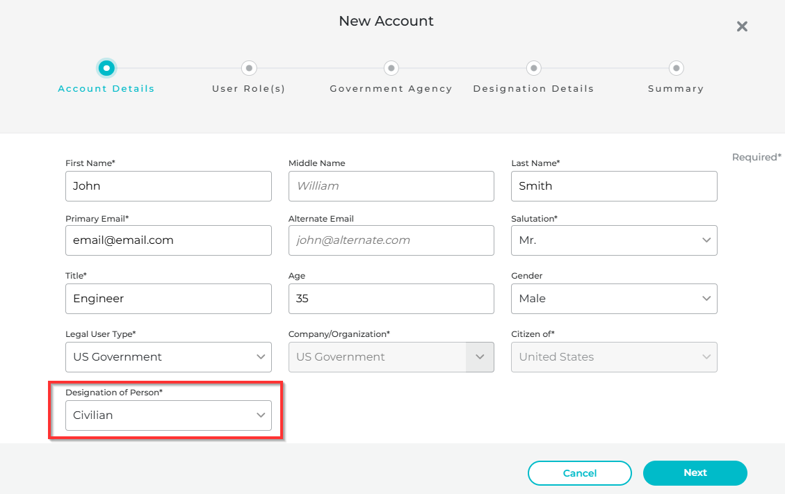Viewport: 785px width, 494px height.
Task: Select the User Role(s) step label
Action: [x=249, y=89]
